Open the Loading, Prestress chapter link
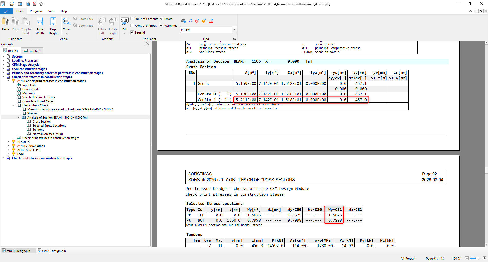The image size is (488, 262). pos(25,61)
